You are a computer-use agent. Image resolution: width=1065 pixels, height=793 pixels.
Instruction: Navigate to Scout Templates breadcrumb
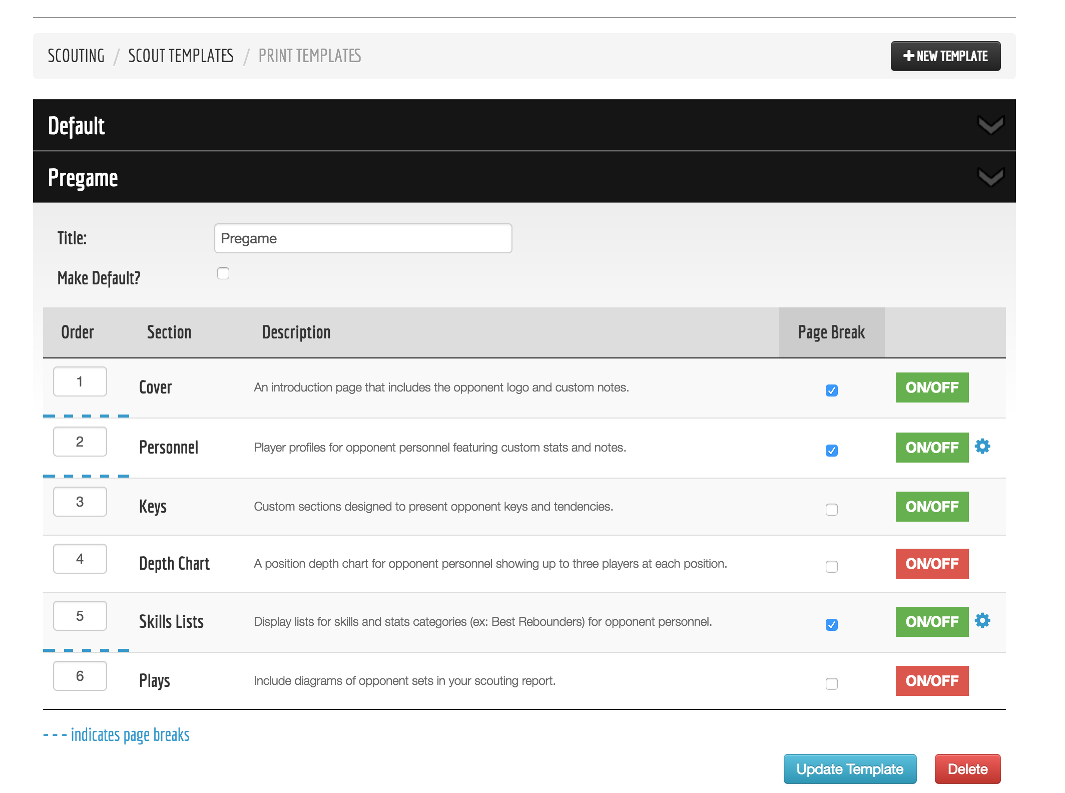[181, 56]
